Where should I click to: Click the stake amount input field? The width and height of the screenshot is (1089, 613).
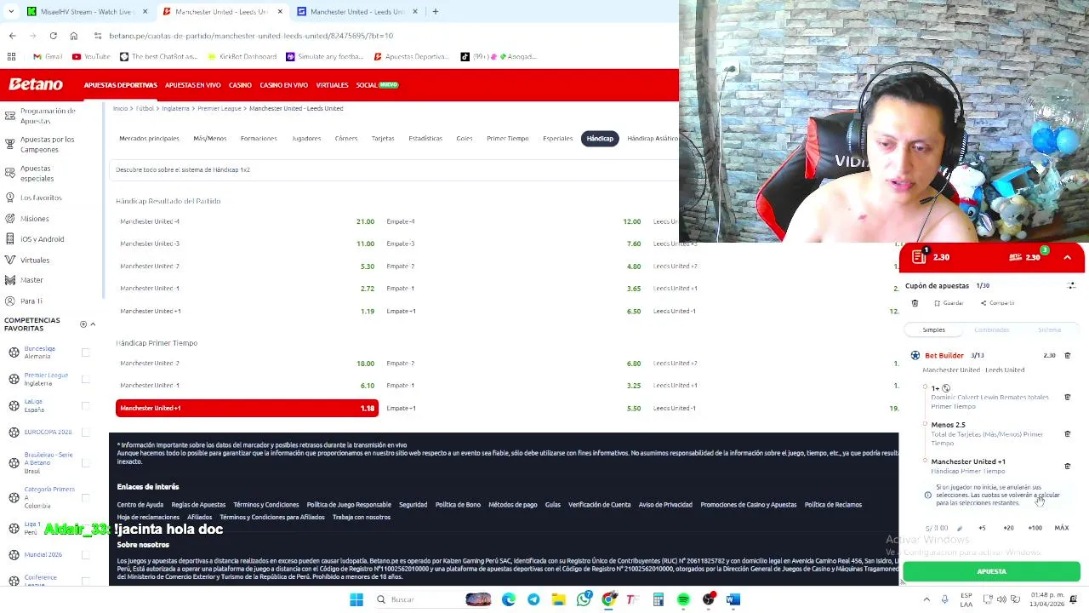[x=937, y=528]
